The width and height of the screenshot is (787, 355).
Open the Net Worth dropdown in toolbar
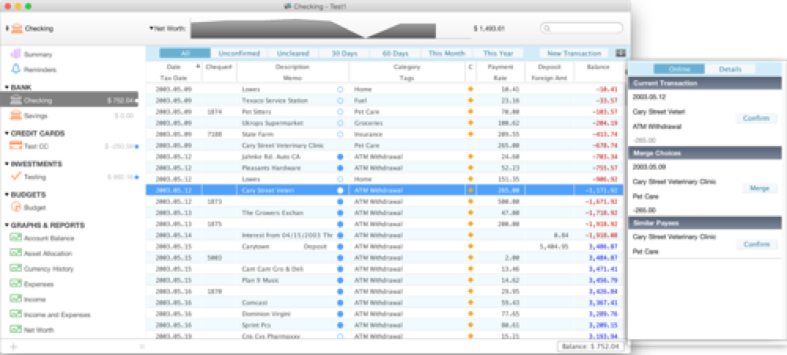[x=168, y=28]
